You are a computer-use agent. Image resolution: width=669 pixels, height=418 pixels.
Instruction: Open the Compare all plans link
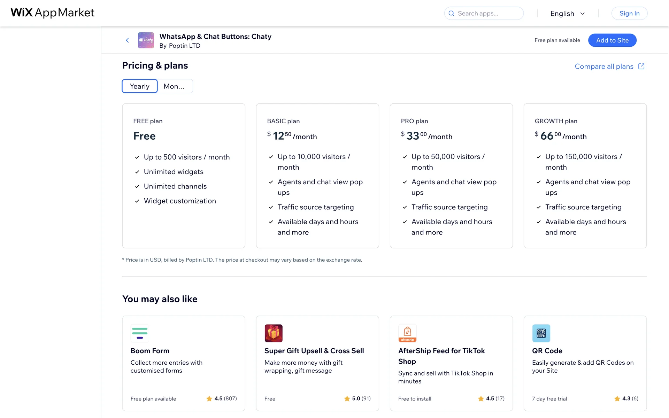[x=604, y=67]
